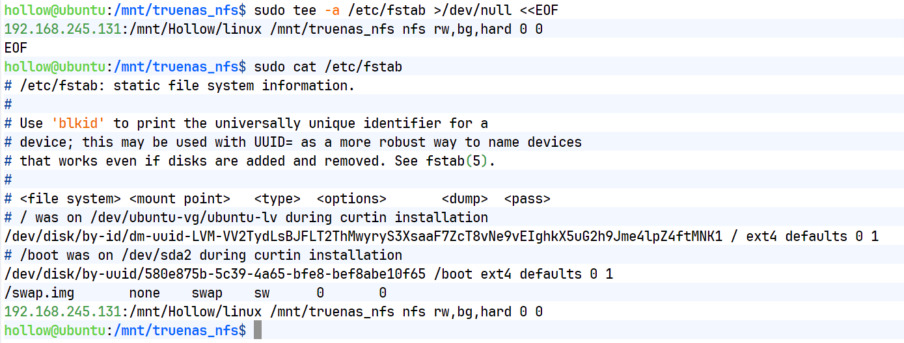
Task: Click the 'sudo cat /etc/fstab' command text
Action: [x=328, y=67]
